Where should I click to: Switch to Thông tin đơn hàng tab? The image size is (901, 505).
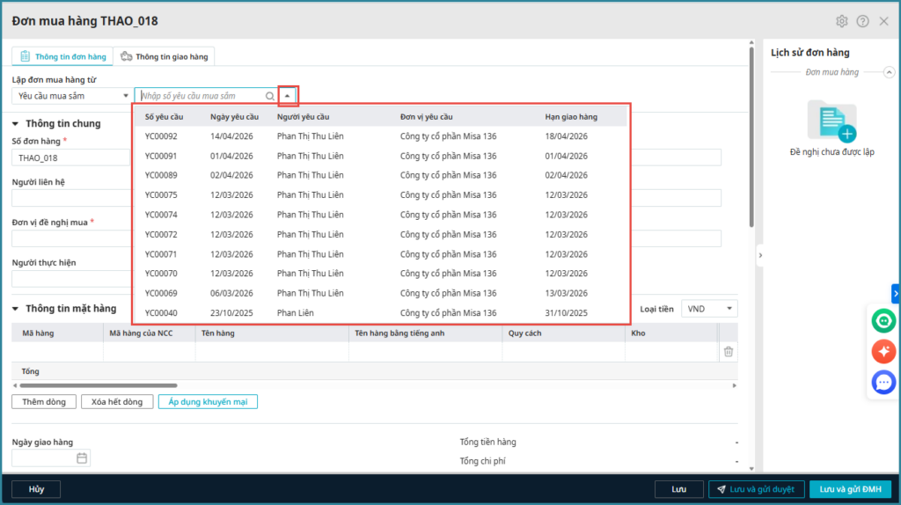[62, 57]
